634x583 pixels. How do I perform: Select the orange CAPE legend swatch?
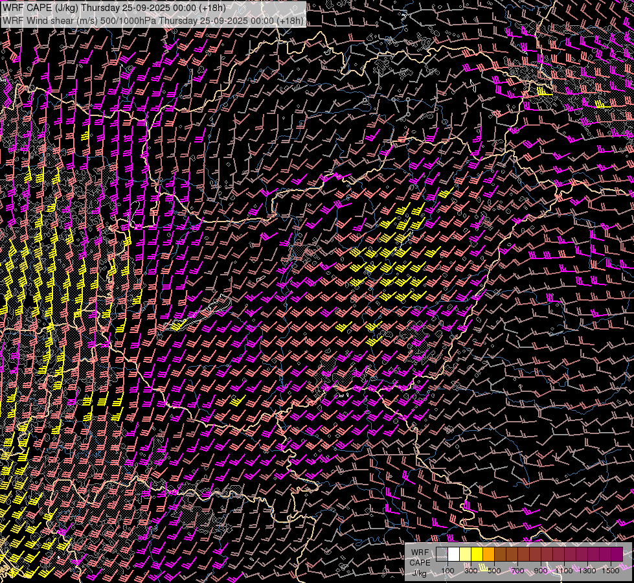(x=488, y=554)
